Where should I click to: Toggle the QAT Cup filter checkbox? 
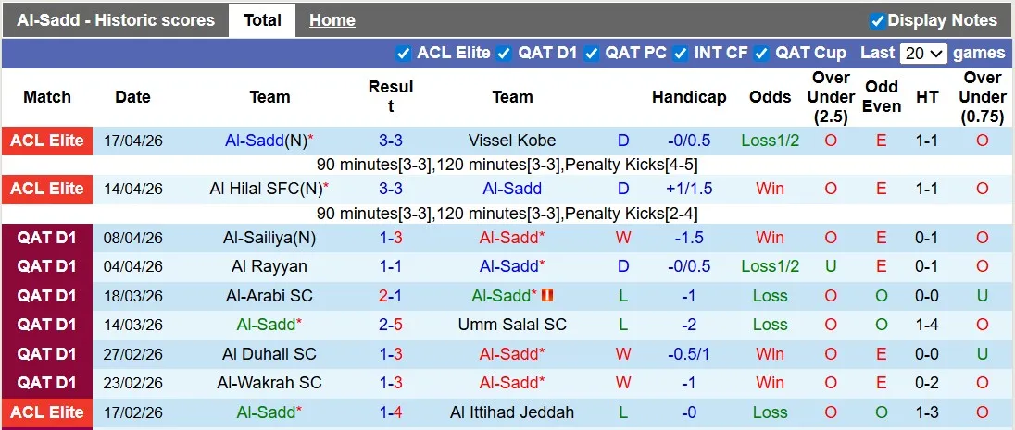(x=761, y=54)
